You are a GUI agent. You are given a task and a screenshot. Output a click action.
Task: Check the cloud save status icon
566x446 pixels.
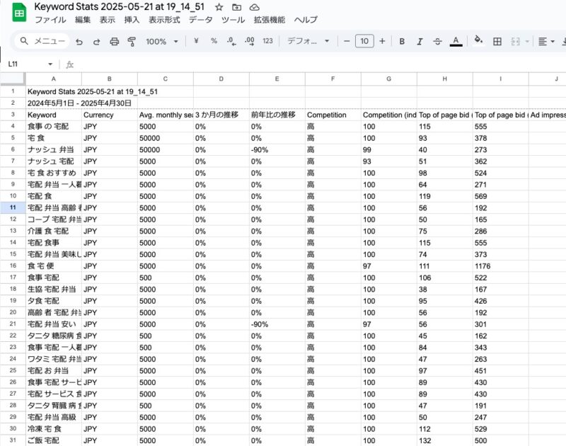[255, 7]
